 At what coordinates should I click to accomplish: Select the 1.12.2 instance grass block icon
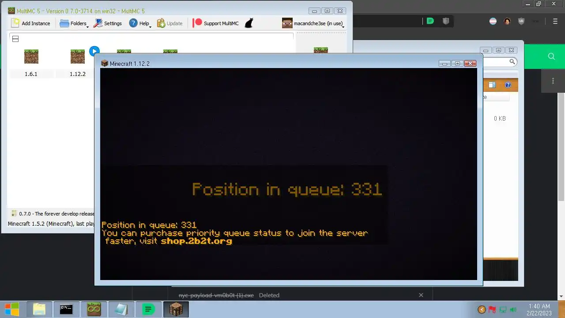78,57
